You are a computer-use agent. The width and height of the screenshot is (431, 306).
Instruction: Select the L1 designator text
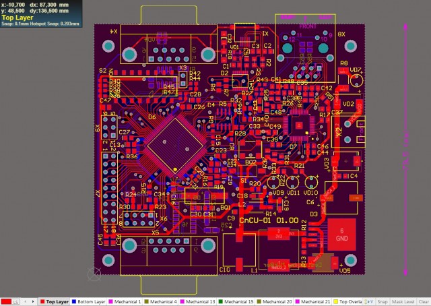(x=255, y=271)
